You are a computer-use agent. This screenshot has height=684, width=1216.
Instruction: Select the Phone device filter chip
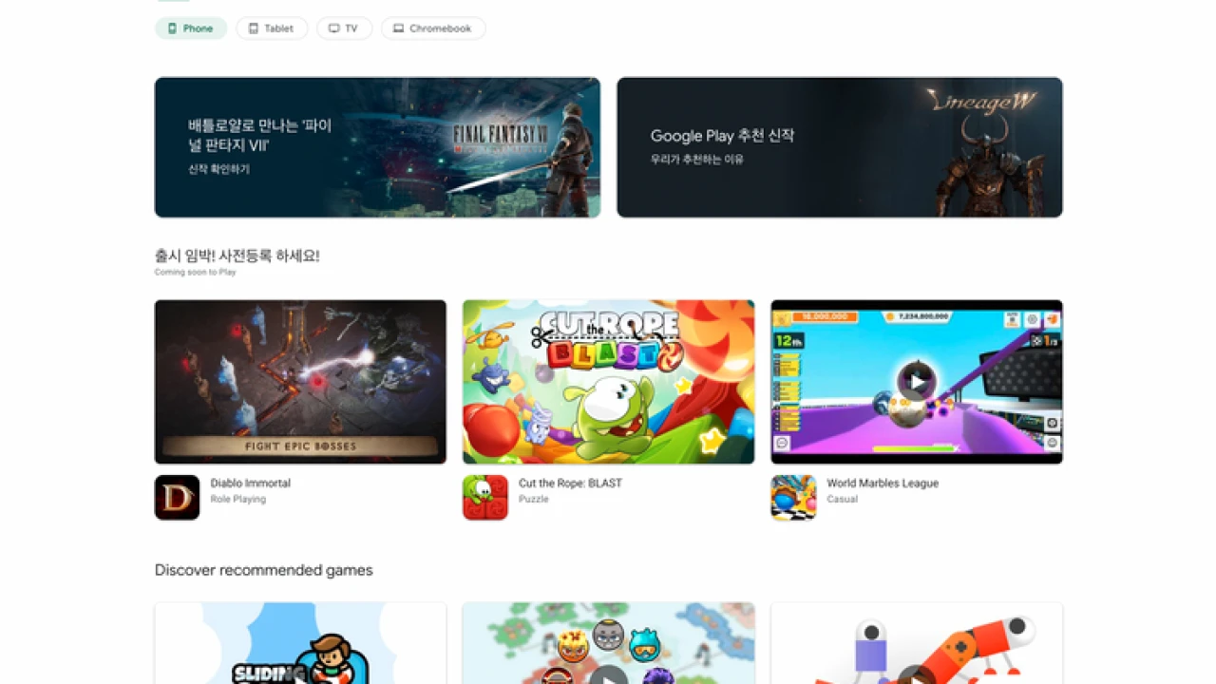tap(191, 28)
